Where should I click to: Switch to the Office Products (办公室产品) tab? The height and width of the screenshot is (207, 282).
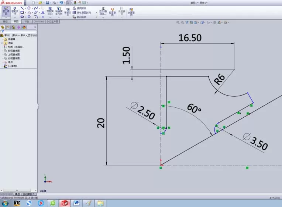pos(52,21)
